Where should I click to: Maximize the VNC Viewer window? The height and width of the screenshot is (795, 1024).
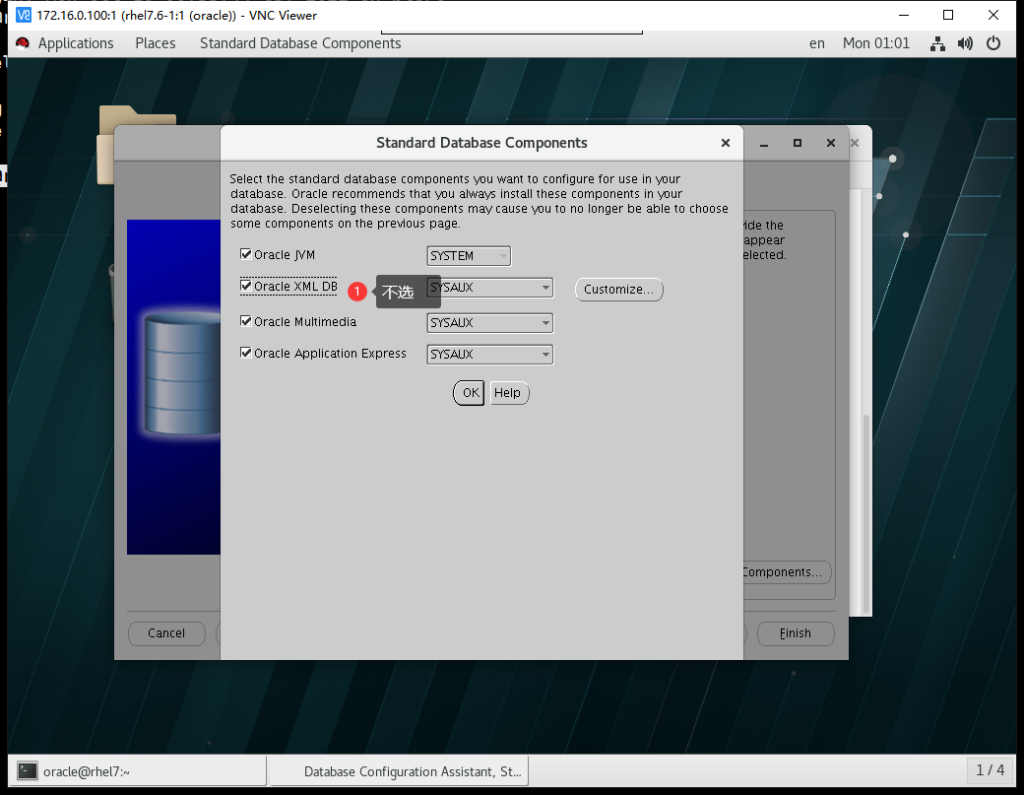(948, 15)
